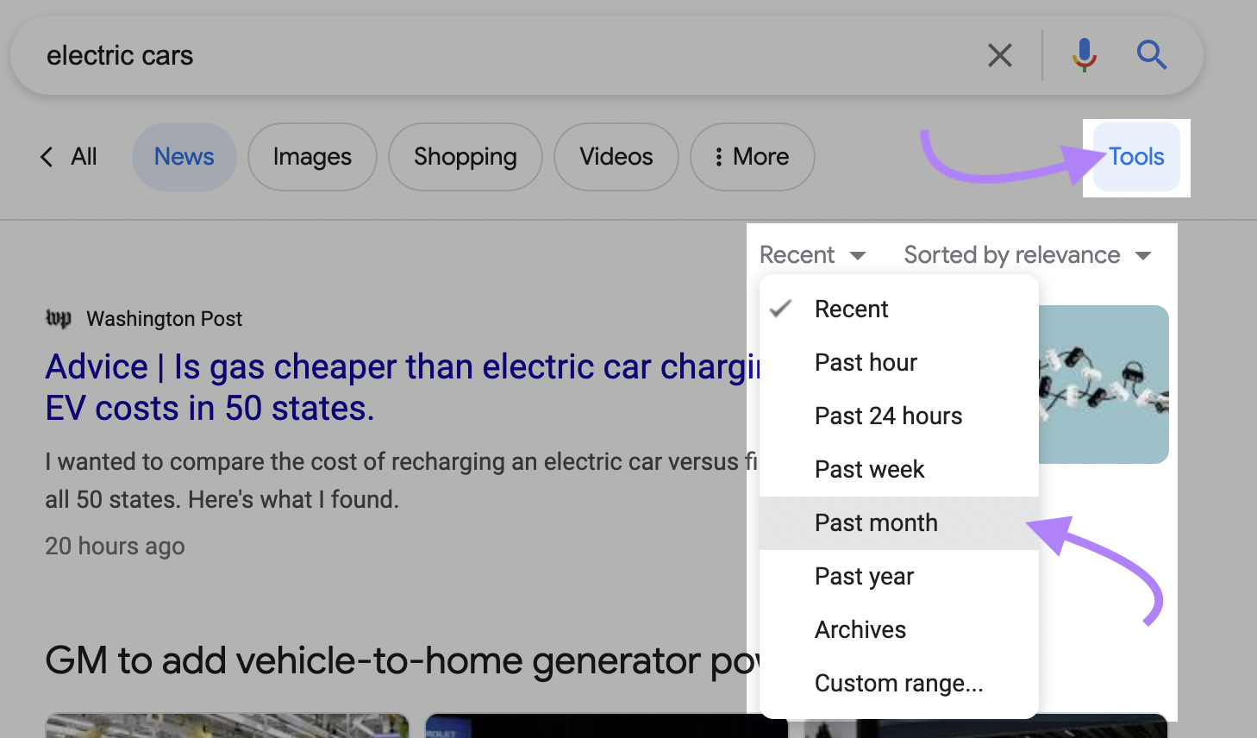Open Custom range date picker
The width and height of the screenshot is (1257, 738).
pyautogui.click(x=898, y=683)
